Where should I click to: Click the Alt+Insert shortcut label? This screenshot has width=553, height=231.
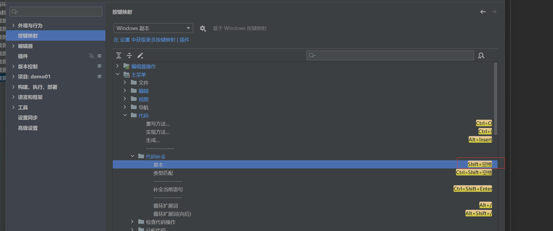480,140
